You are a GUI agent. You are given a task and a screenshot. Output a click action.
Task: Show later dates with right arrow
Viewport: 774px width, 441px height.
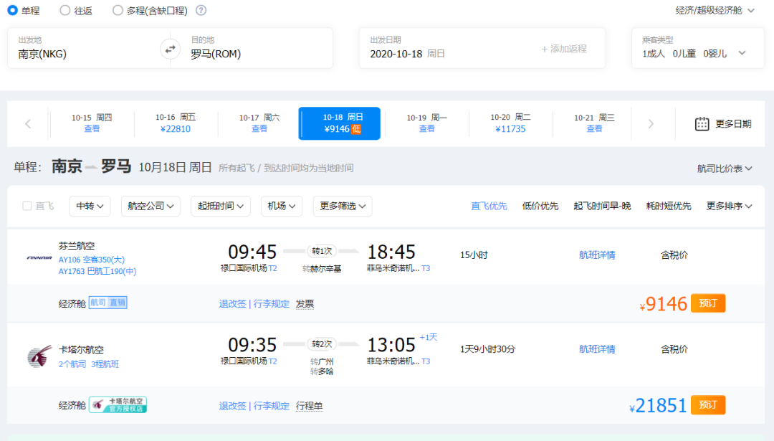tap(651, 123)
